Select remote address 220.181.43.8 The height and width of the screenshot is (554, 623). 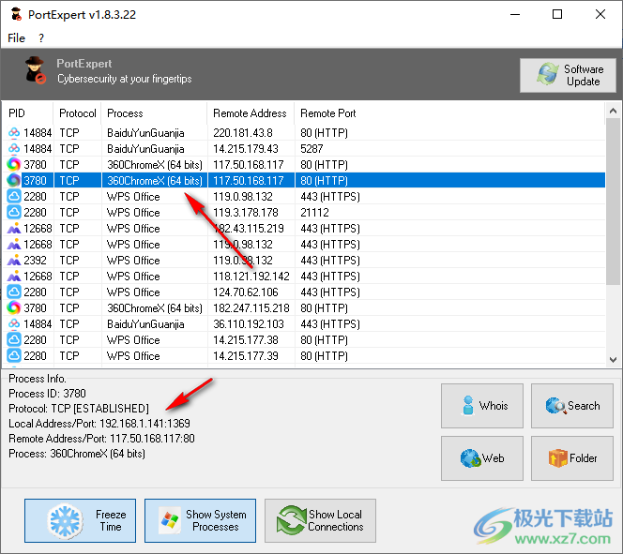click(x=243, y=132)
